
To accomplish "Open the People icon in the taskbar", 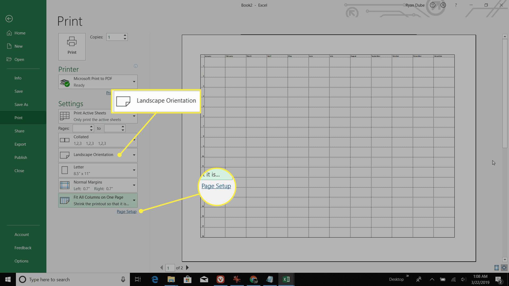I will click(419, 279).
